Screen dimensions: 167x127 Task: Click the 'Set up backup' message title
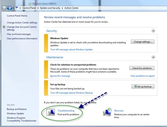click(x=58, y=84)
